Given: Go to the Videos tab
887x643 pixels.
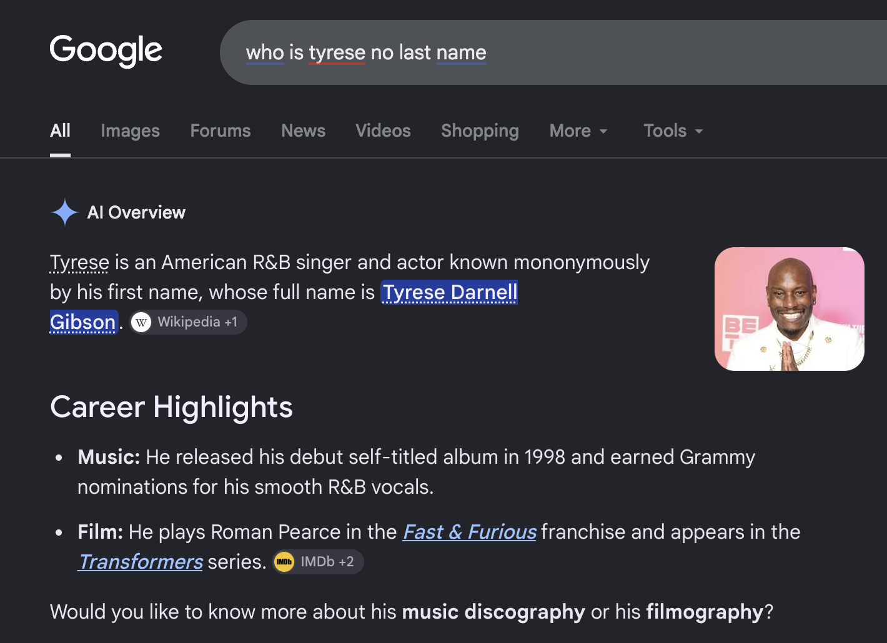Looking at the screenshot, I should (384, 130).
